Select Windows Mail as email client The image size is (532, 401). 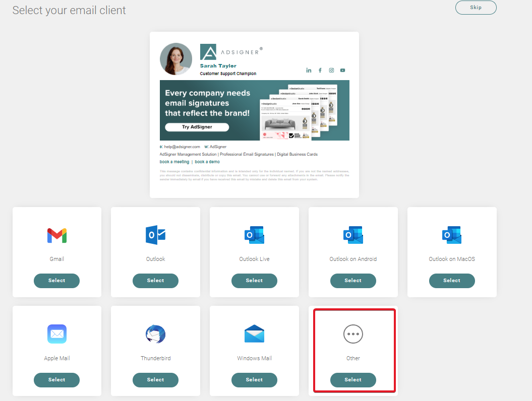[254, 380]
